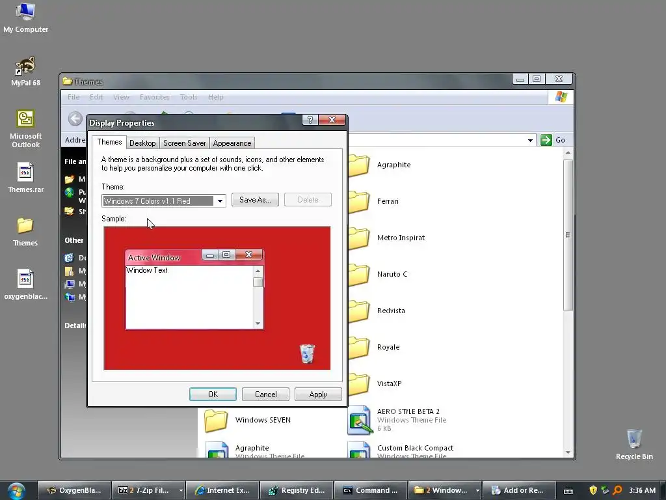The width and height of the screenshot is (666, 500).
Task: Launch MyPal 68 browser shortcut
Action: [x=25, y=72]
